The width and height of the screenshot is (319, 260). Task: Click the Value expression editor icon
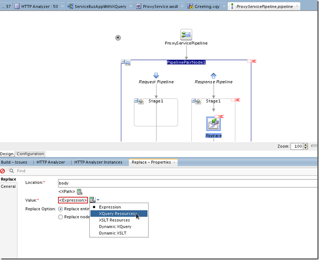(92, 200)
